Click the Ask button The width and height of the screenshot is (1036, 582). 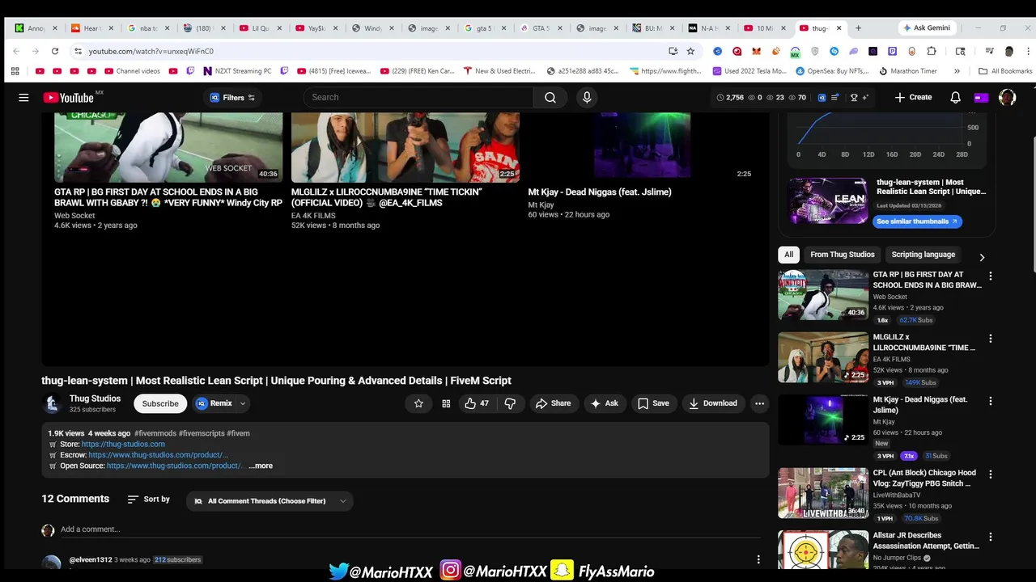click(x=605, y=403)
